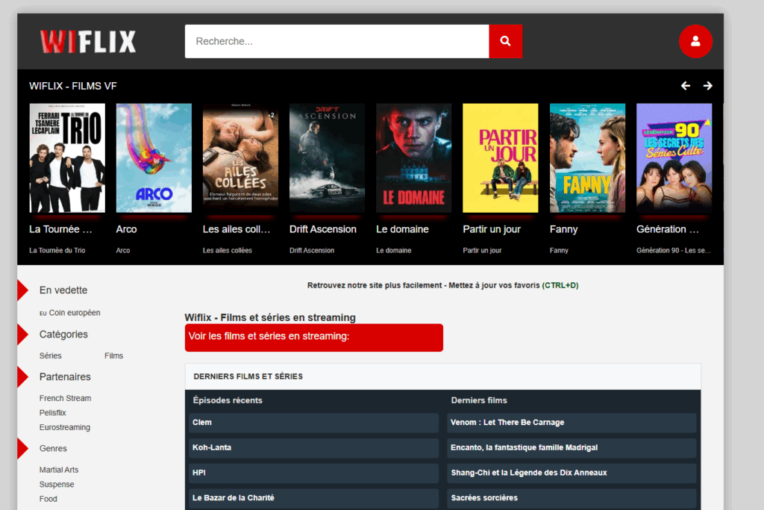The height and width of the screenshot is (510, 764).
Task: Open Les ailes collées poster
Action: [241, 158]
